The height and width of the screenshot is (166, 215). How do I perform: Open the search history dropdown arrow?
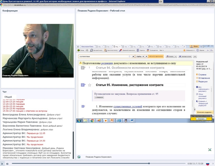[133, 56]
